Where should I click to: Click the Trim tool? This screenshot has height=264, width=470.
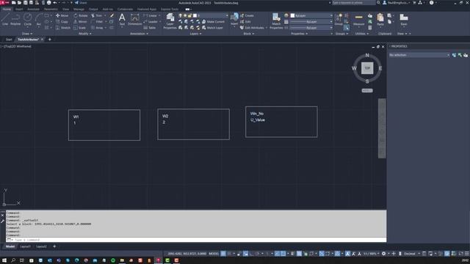point(96,15)
